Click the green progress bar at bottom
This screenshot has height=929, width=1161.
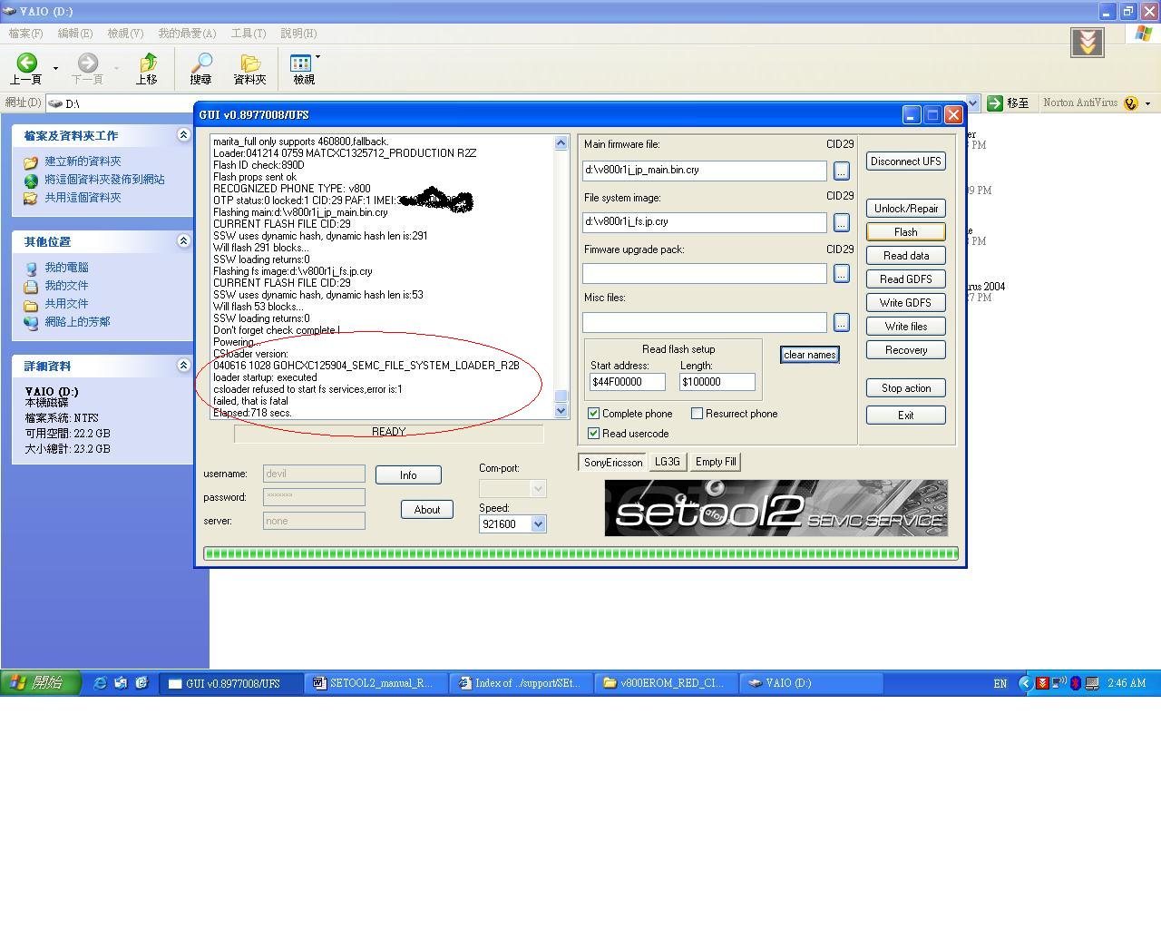(580, 553)
